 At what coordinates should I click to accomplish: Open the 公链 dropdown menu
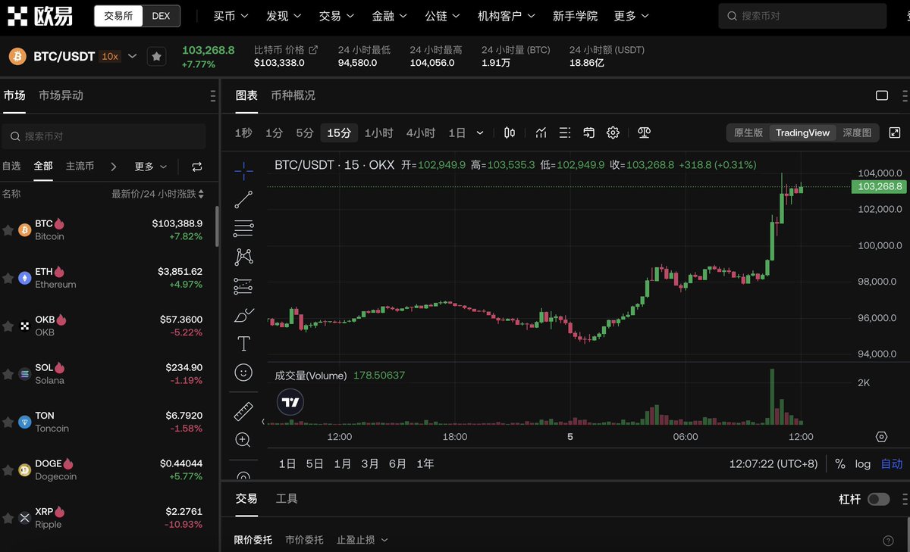click(x=442, y=15)
